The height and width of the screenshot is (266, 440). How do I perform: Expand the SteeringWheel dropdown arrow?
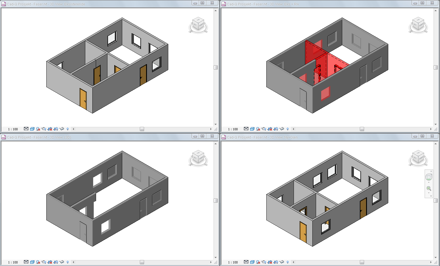tap(429, 183)
